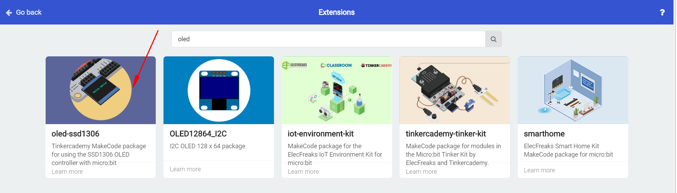Open Learn more for OLED12864_I2C
This screenshot has height=193, width=677.
click(x=185, y=169)
